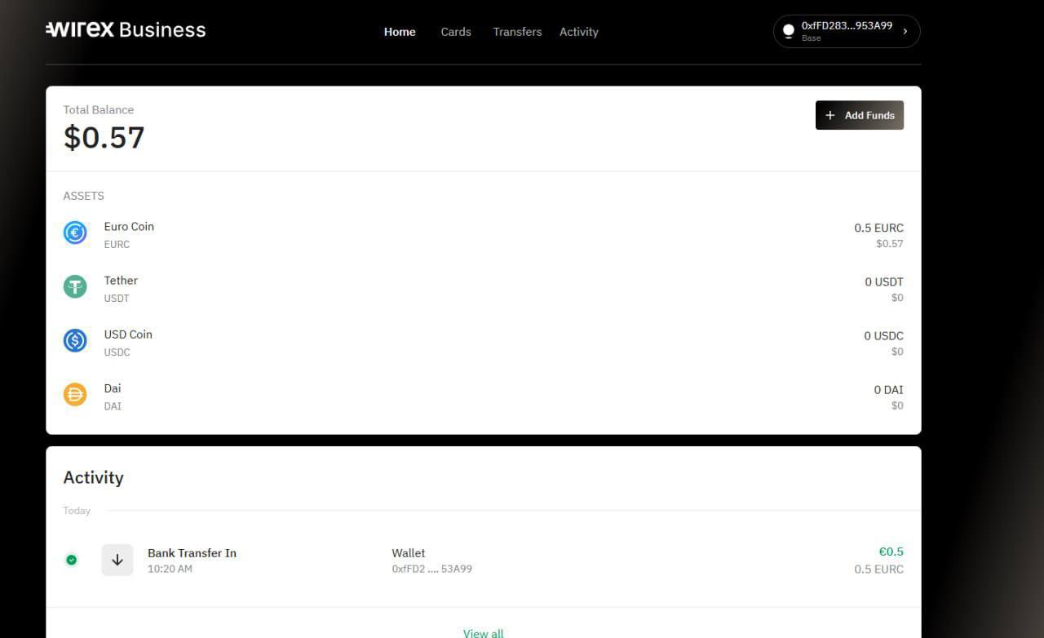Click the Wirex Business logo
Image resolution: width=1044 pixels, height=638 pixels.
click(x=126, y=30)
